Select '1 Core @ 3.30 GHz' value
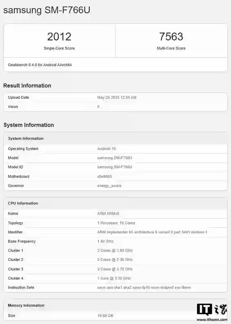Viewport: 231px width, 324px height. (x=114, y=278)
